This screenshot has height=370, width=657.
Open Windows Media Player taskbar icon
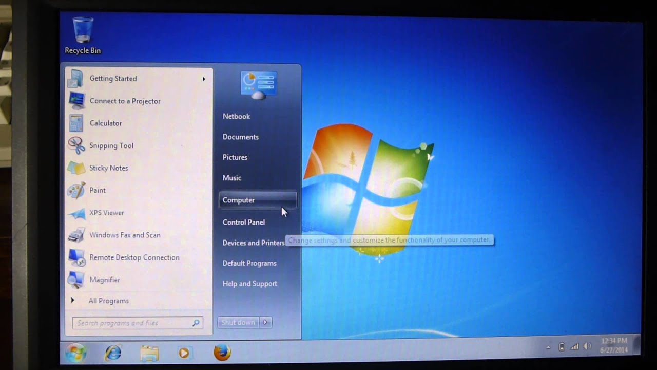184,353
